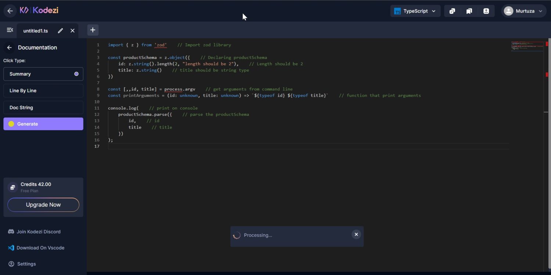Select the Summary documentation type
The width and height of the screenshot is (551, 275).
click(43, 74)
